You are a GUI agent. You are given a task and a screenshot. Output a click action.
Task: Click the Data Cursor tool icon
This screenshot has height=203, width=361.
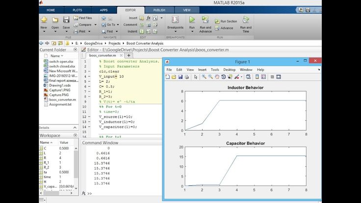click(x=230, y=77)
